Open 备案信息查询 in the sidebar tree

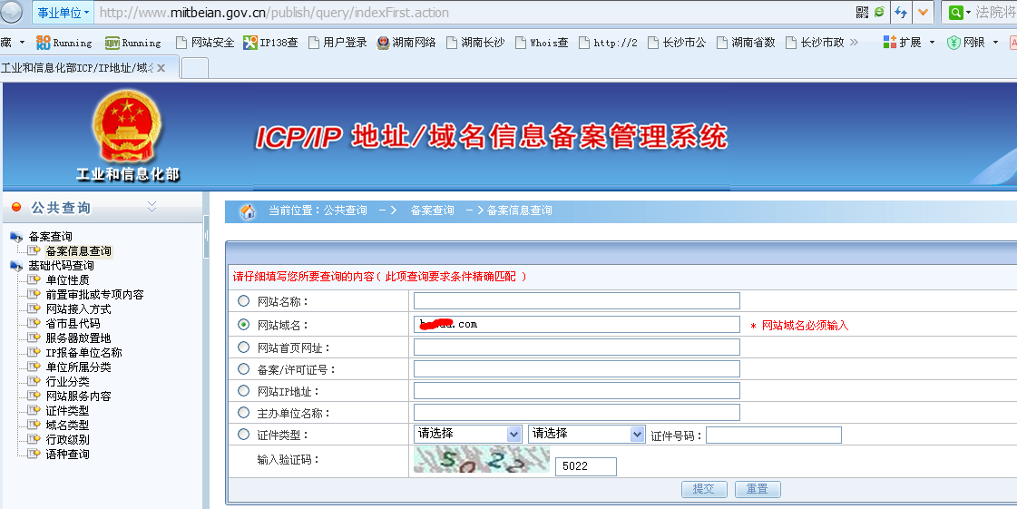click(78, 251)
